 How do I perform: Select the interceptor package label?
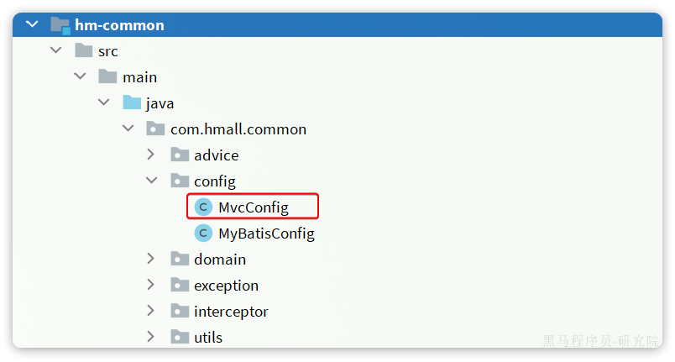[x=231, y=312]
